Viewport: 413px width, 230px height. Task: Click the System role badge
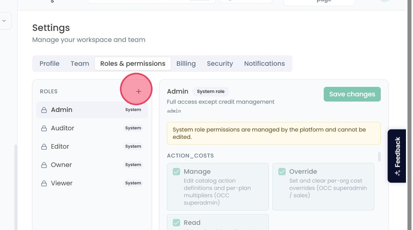pos(211,91)
